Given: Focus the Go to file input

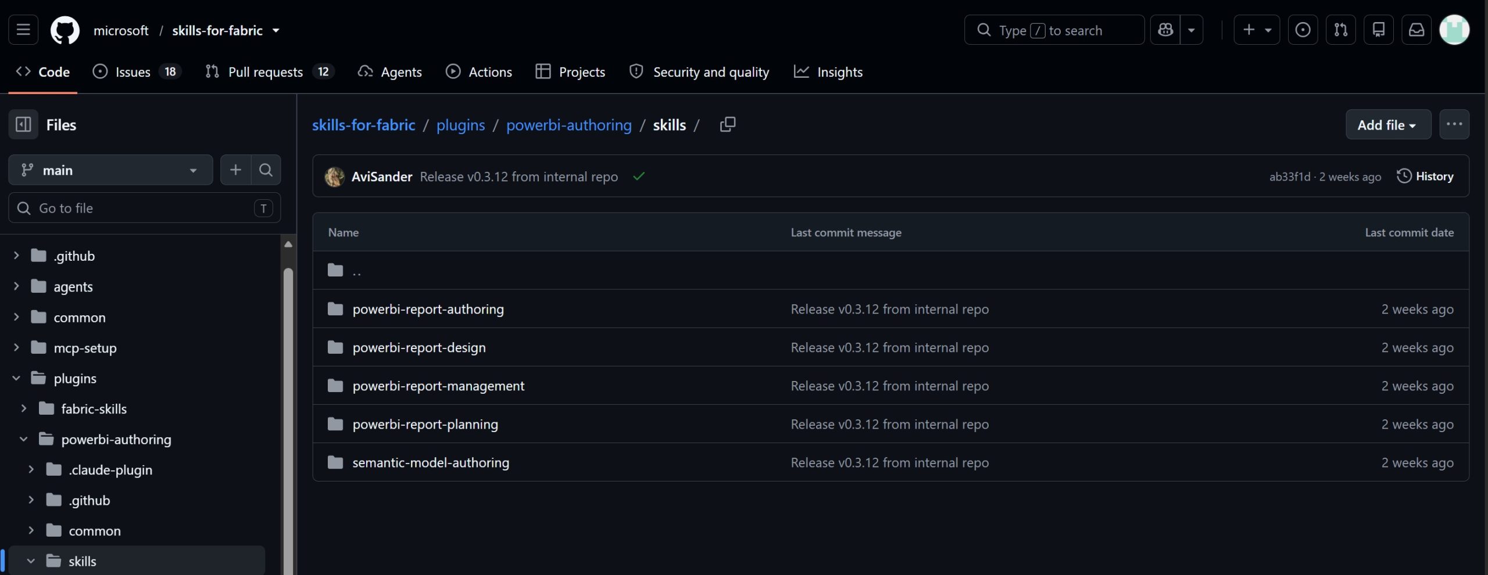Looking at the screenshot, I should click(x=145, y=208).
